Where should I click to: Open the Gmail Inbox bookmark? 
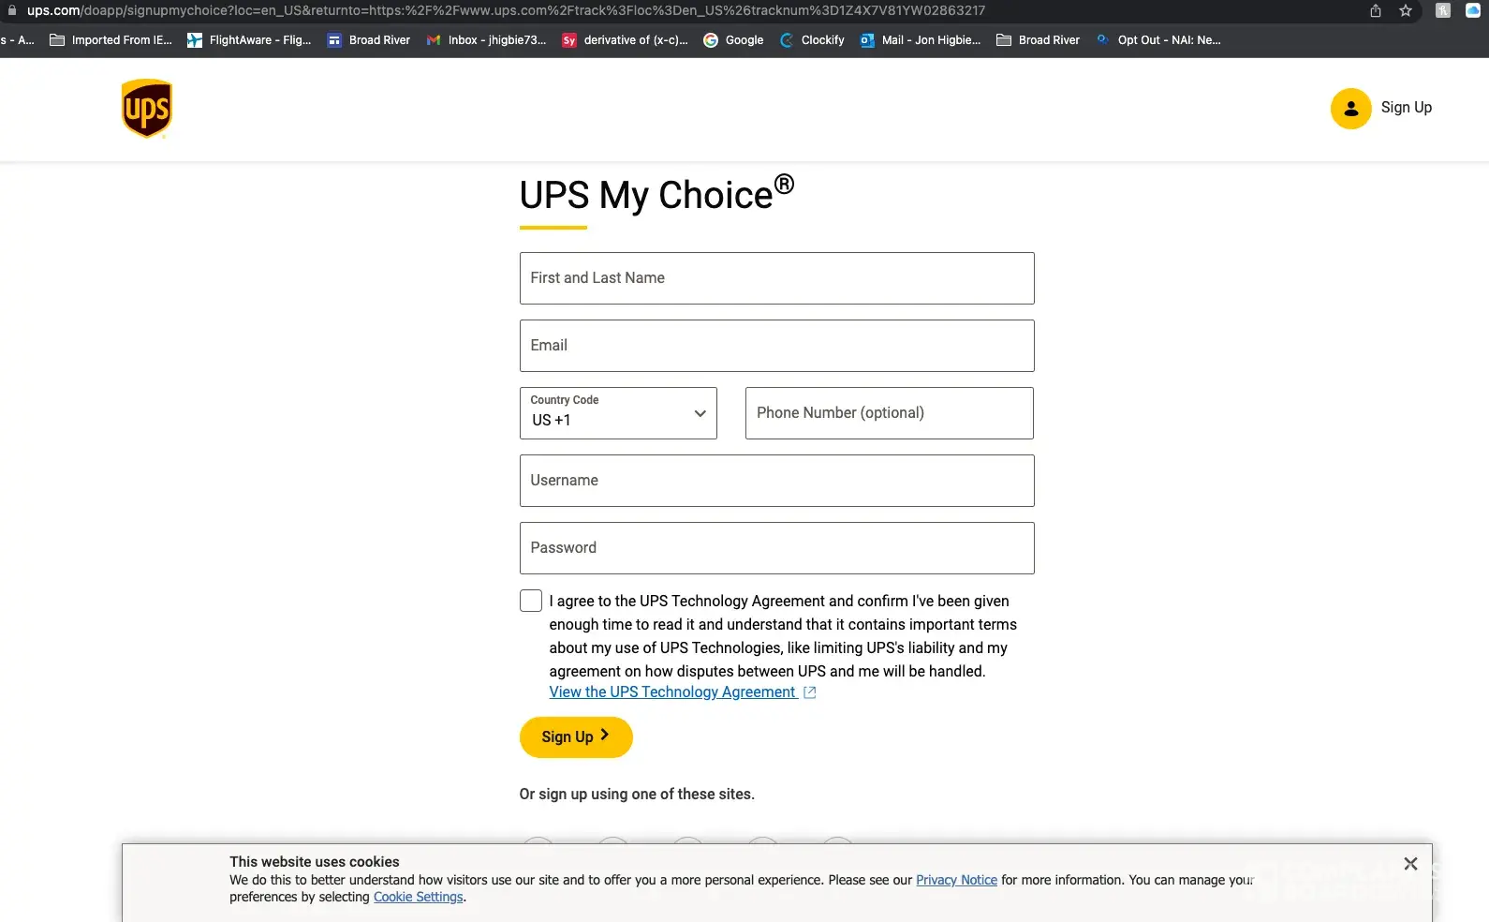coord(486,40)
